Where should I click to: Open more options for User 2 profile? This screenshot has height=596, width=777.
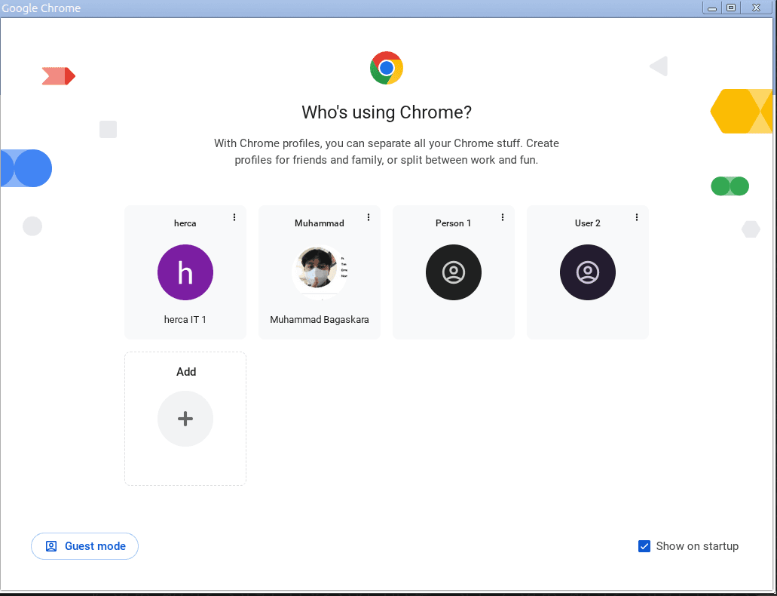point(637,217)
